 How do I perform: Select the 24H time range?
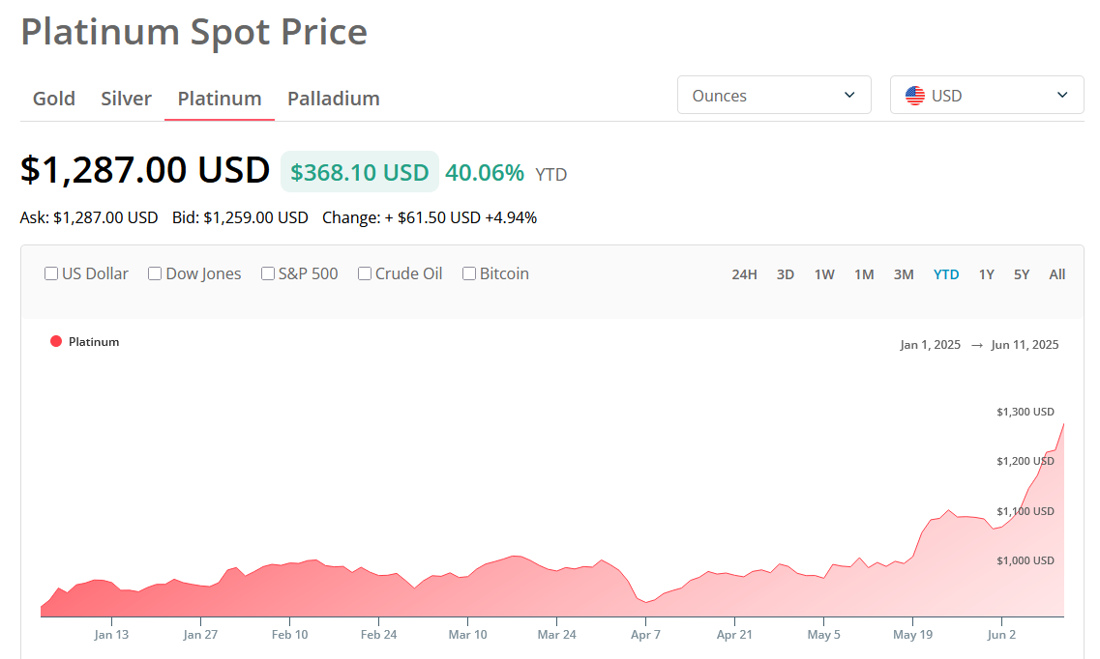click(x=744, y=274)
